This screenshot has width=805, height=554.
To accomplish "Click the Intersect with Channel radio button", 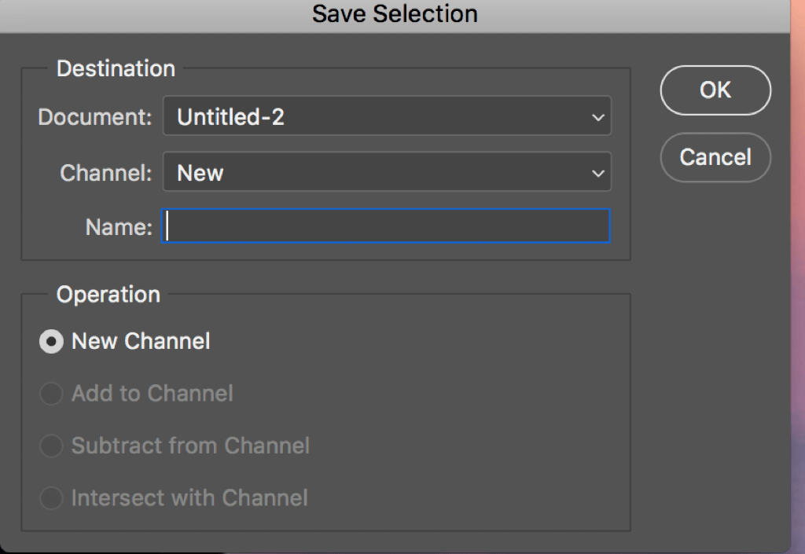I will coord(51,498).
